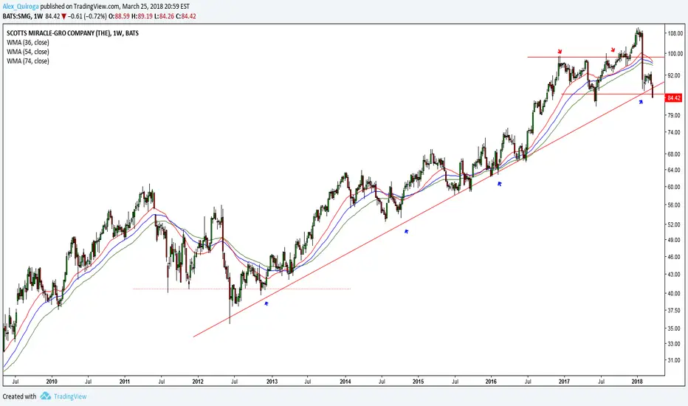Click the 92.00 price axis label
The image size is (688, 406).
675,75
